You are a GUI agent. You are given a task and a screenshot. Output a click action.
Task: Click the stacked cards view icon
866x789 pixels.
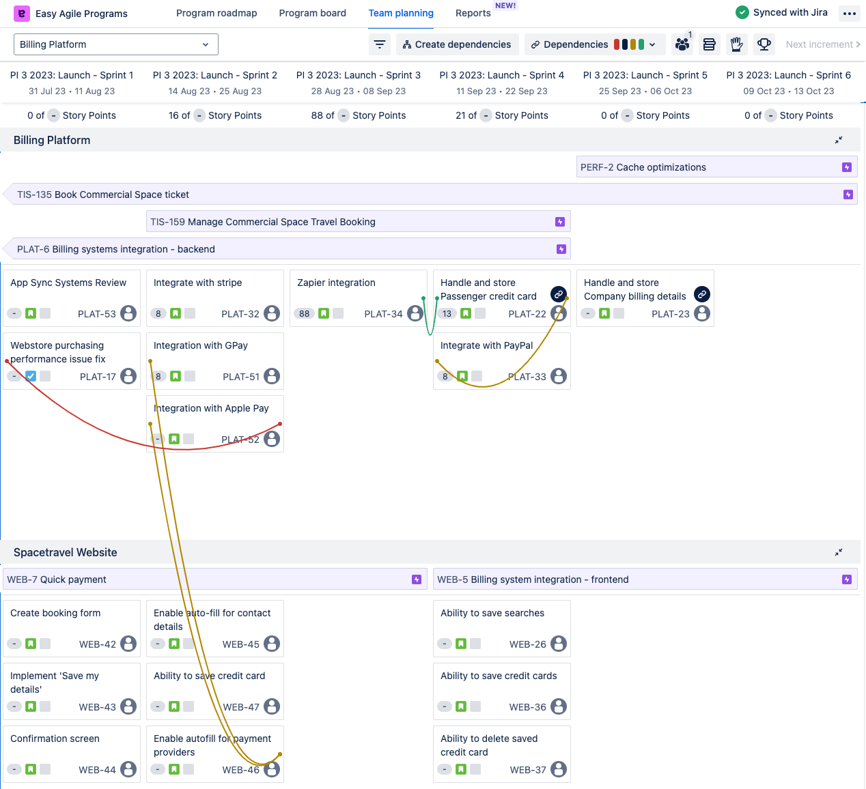tap(709, 44)
